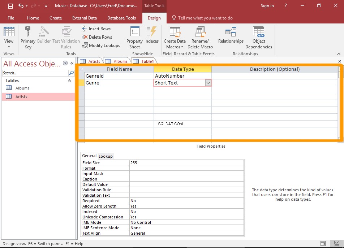This screenshot has height=248, width=344.
Task: Open the Indexes lightning icon
Action: pyautogui.click(x=151, y=32)
